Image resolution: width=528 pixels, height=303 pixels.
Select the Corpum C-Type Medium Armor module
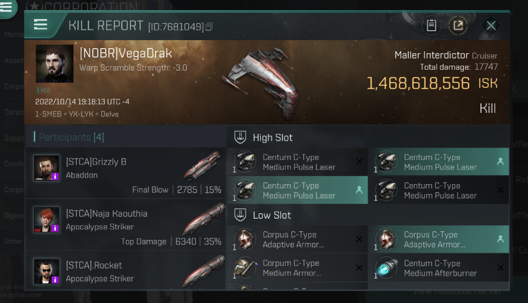click(x=298, y=268)
